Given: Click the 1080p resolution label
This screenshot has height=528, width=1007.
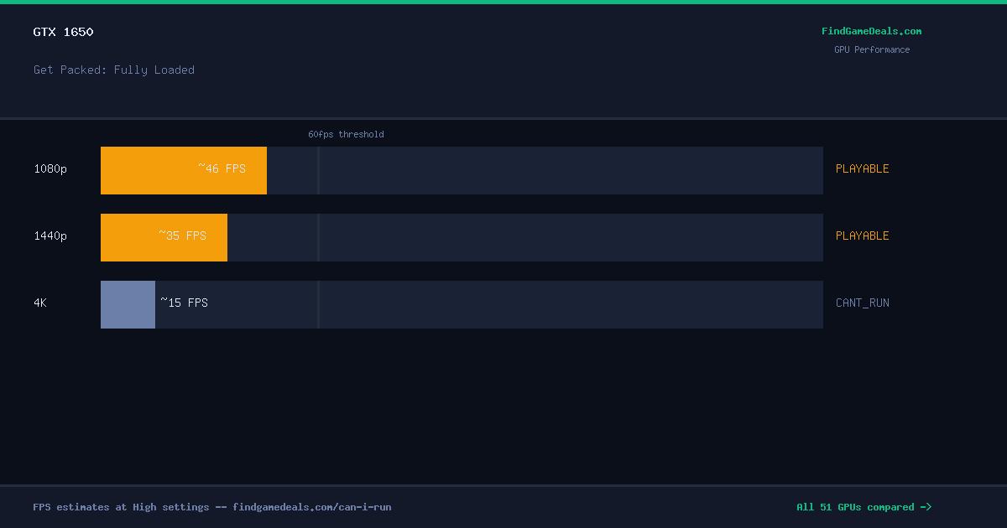Looking at the screenshot, I should pyautogui.click(x=50, y=168).
